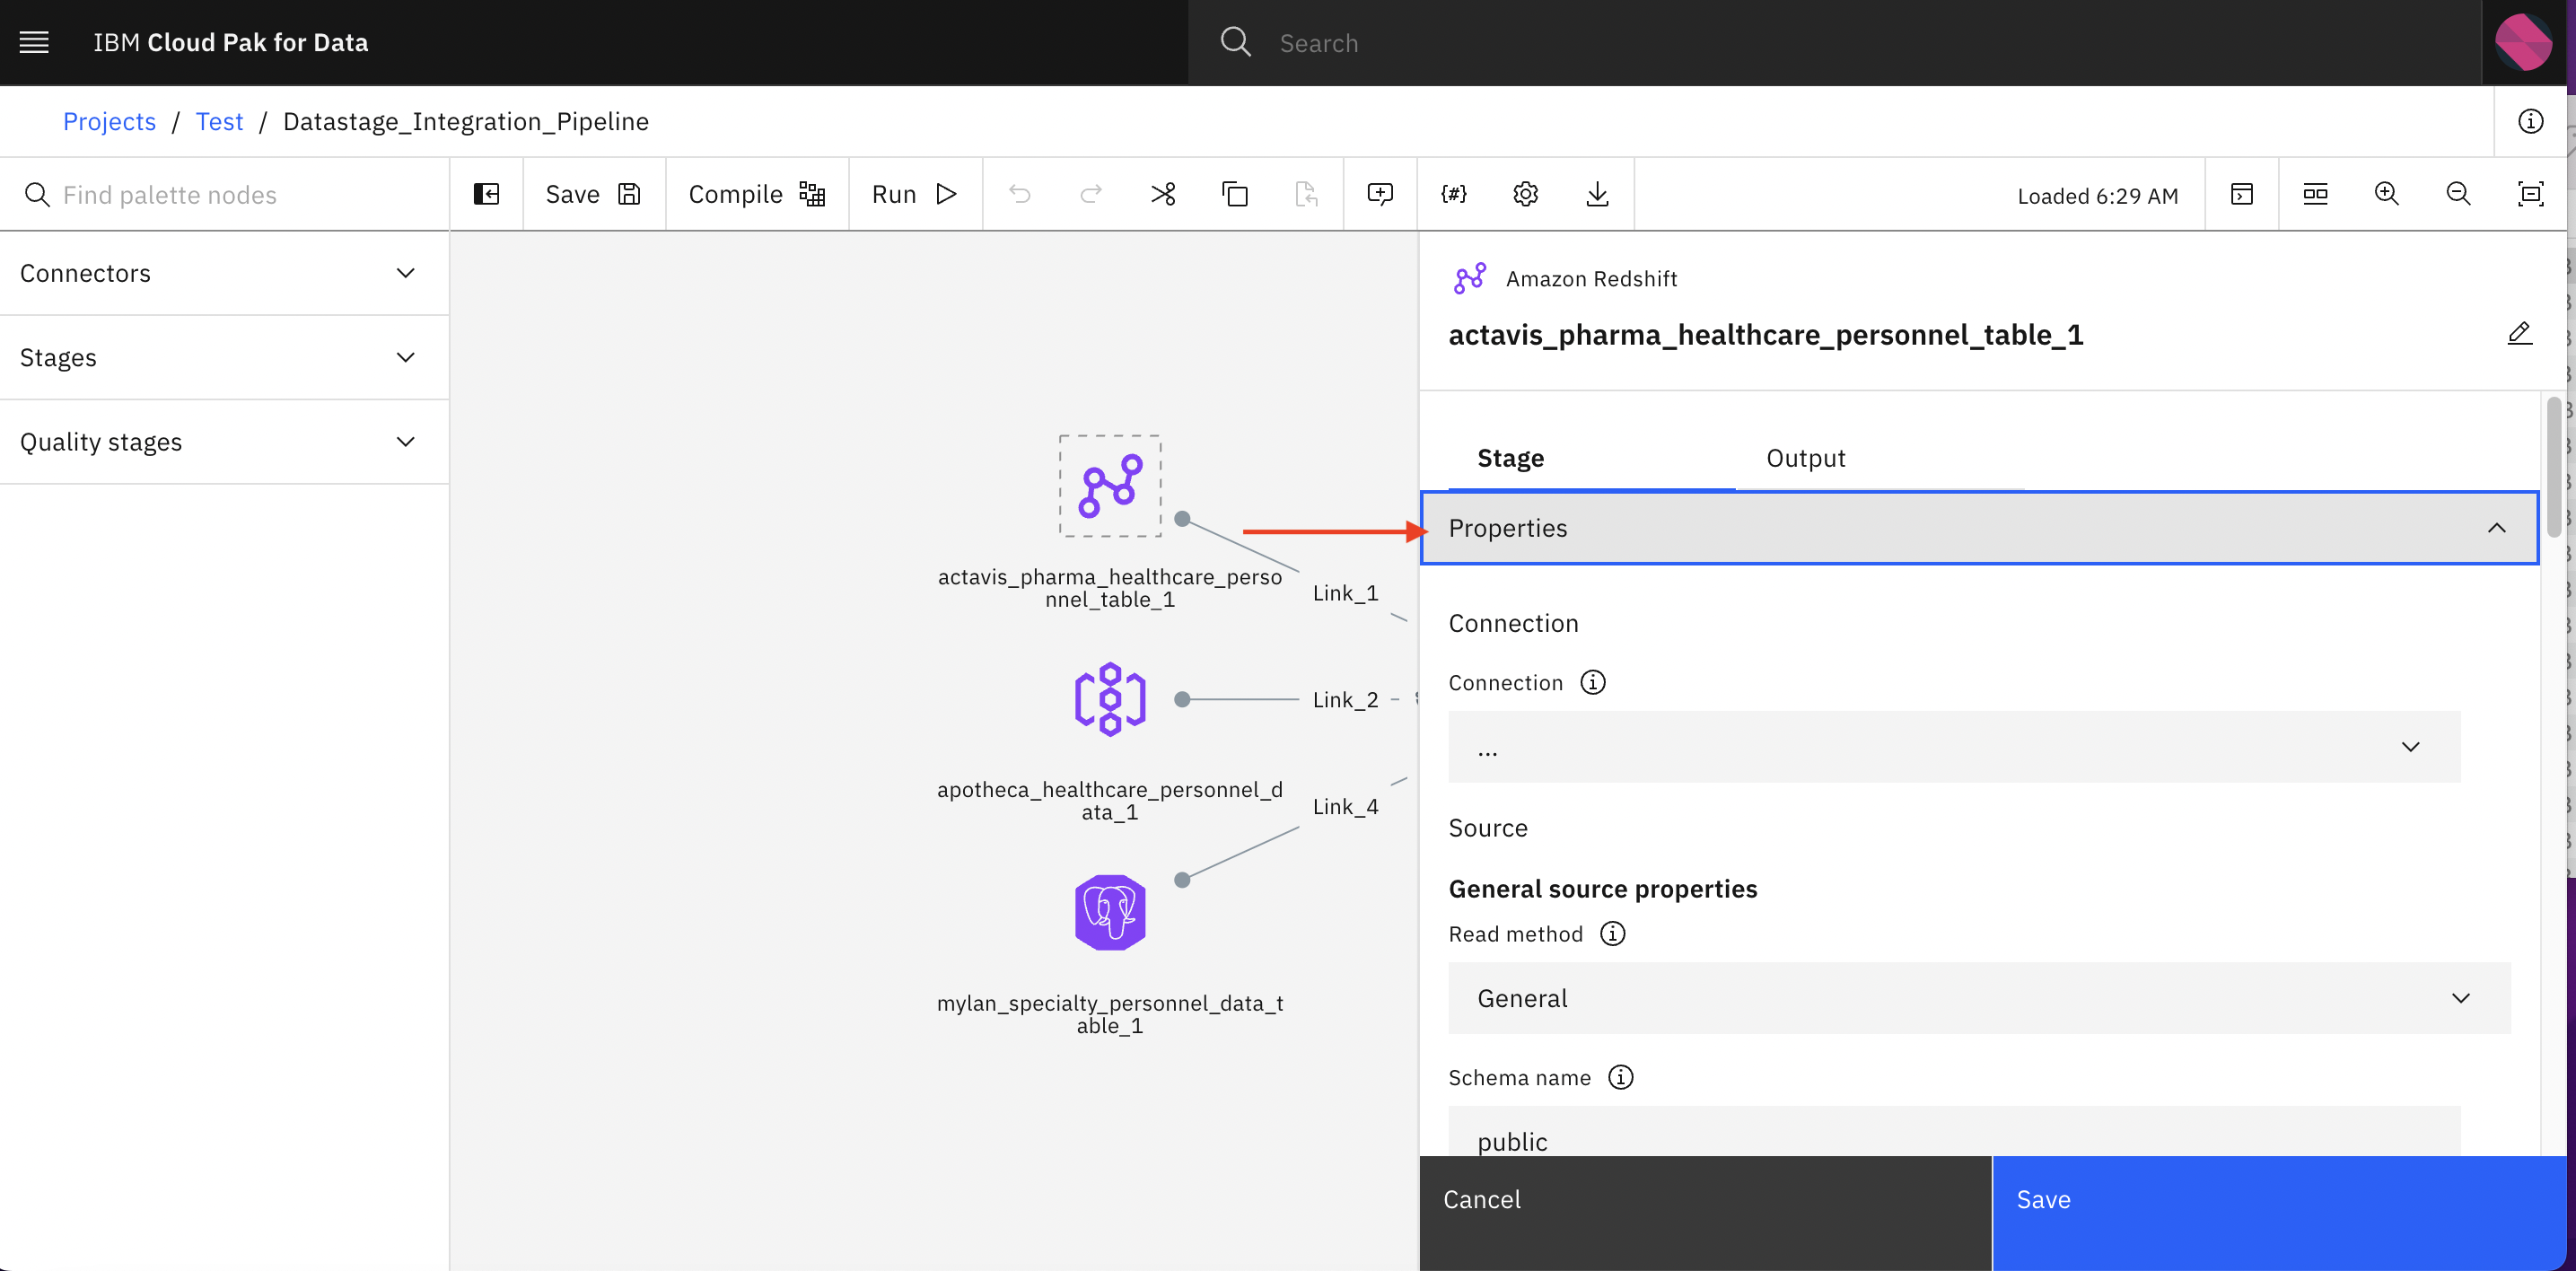Expand the Stages palette section
The image size is (2576, 1271).
pyautogui.click(x=224, y=357)
